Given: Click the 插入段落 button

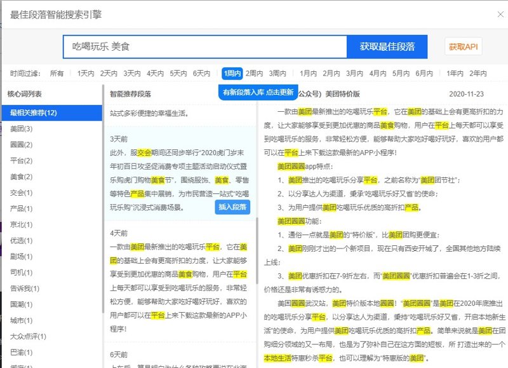Looking at the screenshot, I should point(232,207).
